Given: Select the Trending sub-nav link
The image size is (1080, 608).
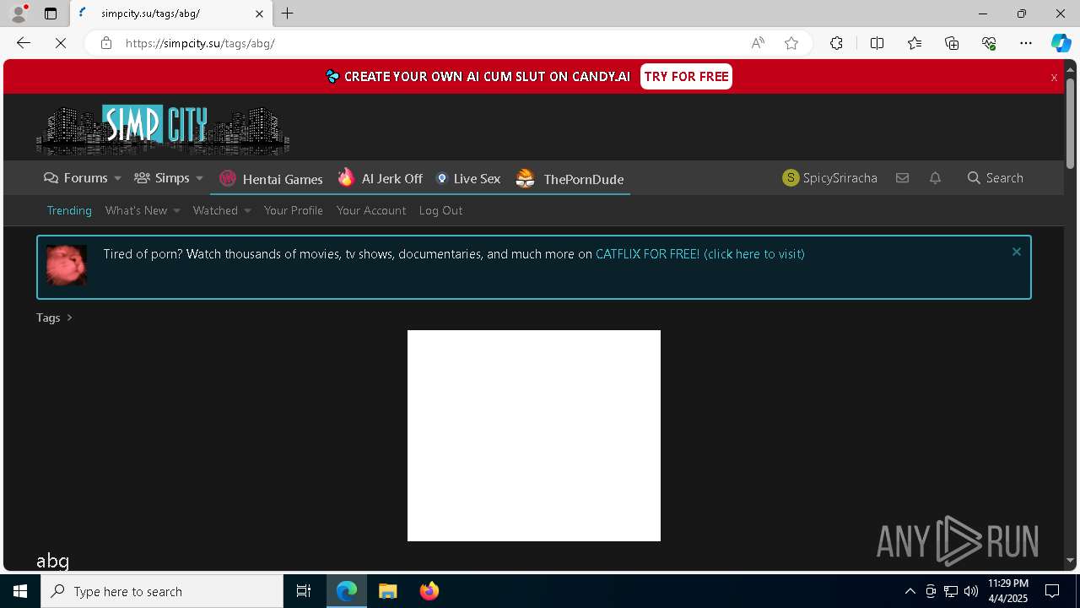Looking at the screenshot, I should click(69, 210).
